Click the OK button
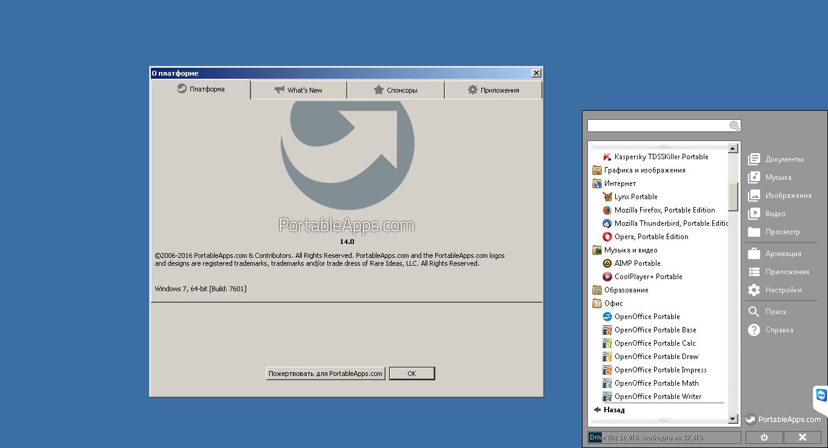Viewport: 828px width, 448px height. pos(412,374)
